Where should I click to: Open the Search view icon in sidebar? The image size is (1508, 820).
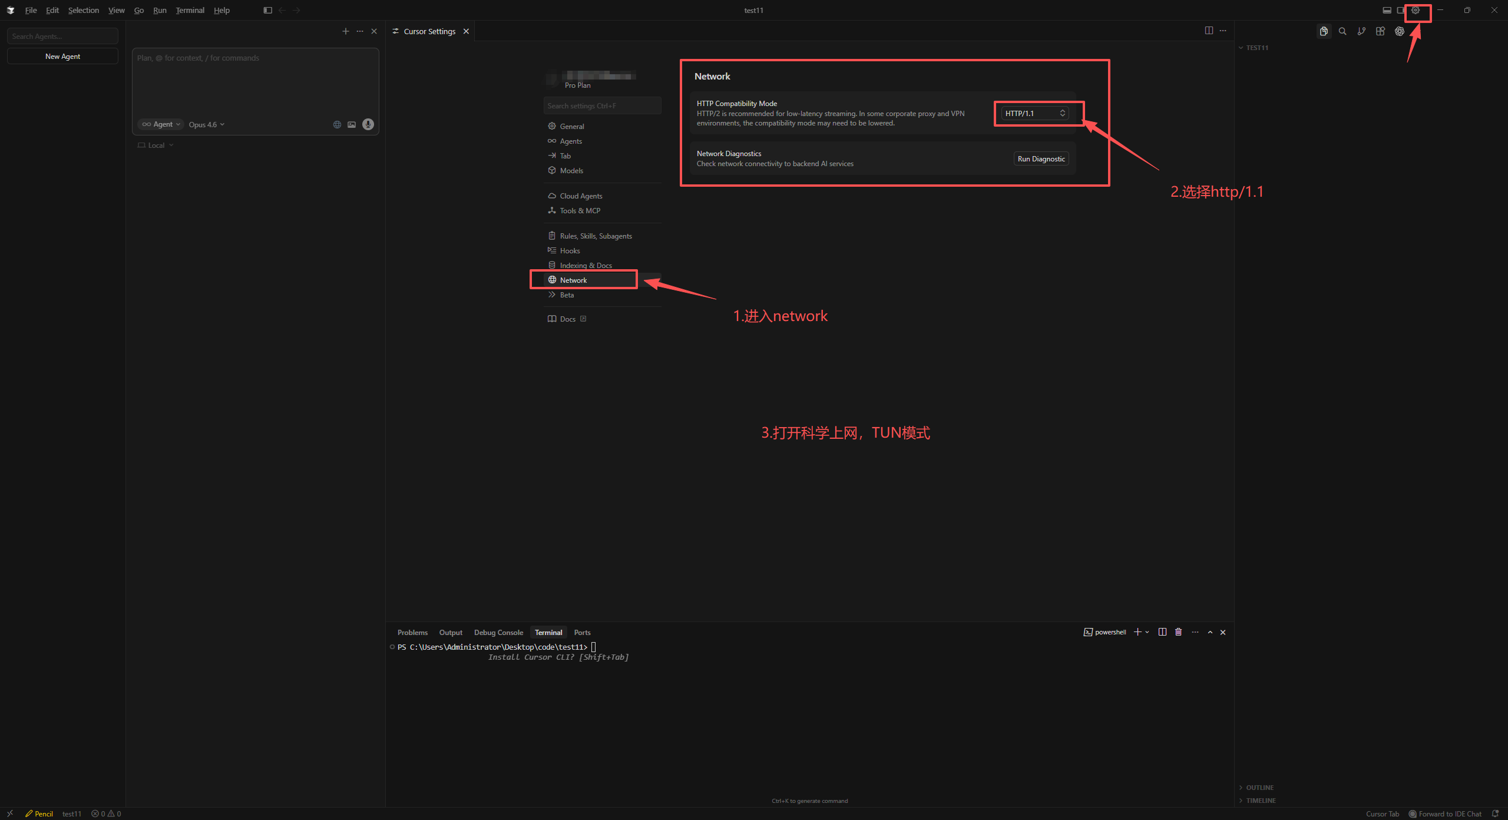(x=1342, y=31)
